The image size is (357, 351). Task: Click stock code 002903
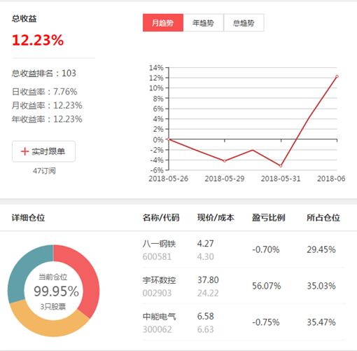157,293
